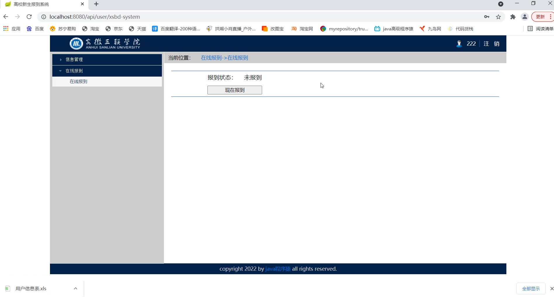Open the 应用 apps bookmark
Screen dimensions: 554x297
[x=12, y=29]
